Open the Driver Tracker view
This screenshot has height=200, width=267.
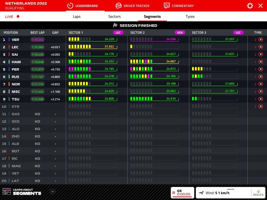pos(132,6)
